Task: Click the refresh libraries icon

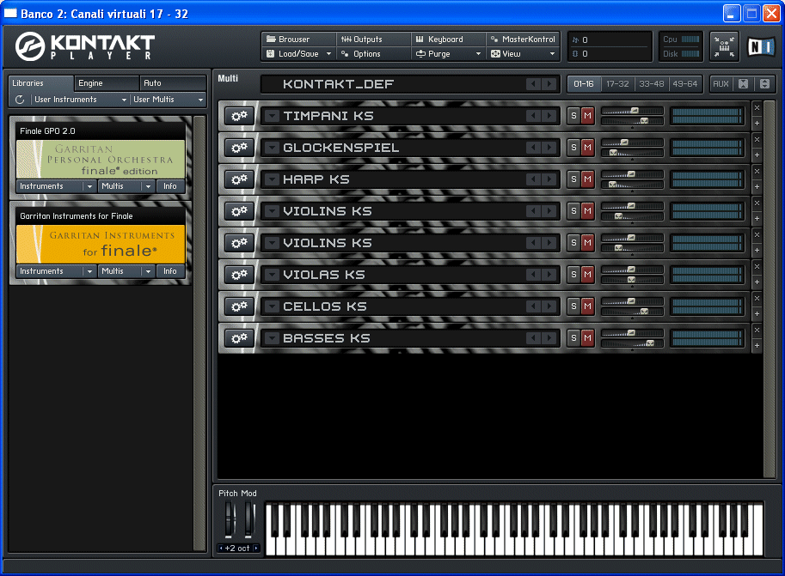Action: pyautogui.click(x=20, y=100)
